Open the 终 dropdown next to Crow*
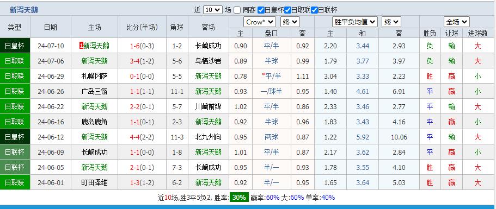Screen dimensions: 496x209 [290, 22]
